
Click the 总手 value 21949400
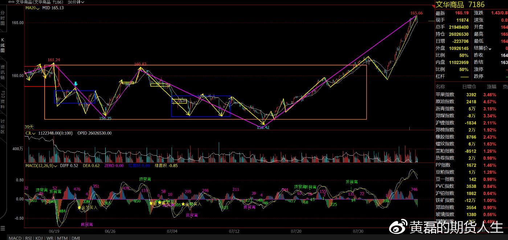click(x=459, y=27)
